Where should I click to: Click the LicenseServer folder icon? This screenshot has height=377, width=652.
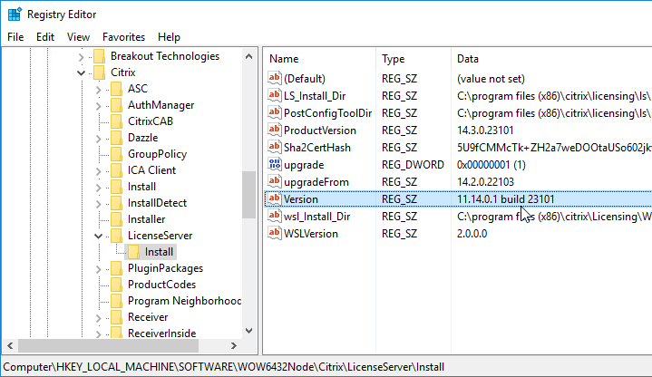[x=116, y=236]
